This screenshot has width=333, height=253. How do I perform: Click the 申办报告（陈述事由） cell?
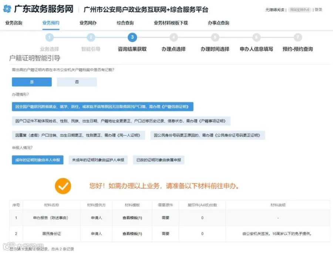[51, 218]
